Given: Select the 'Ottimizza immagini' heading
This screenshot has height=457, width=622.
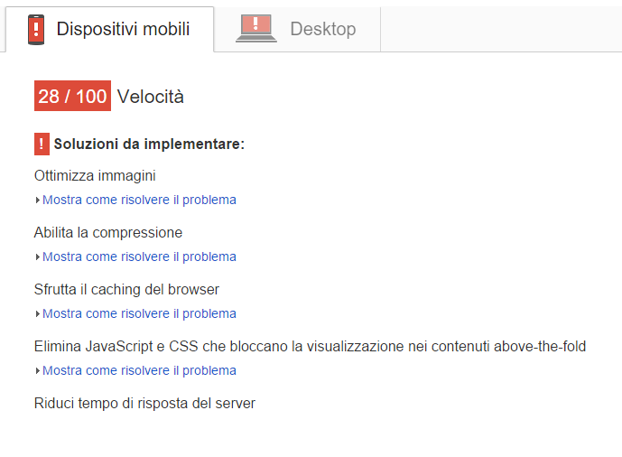Looking at the screenshot, I should click(95, 176).
